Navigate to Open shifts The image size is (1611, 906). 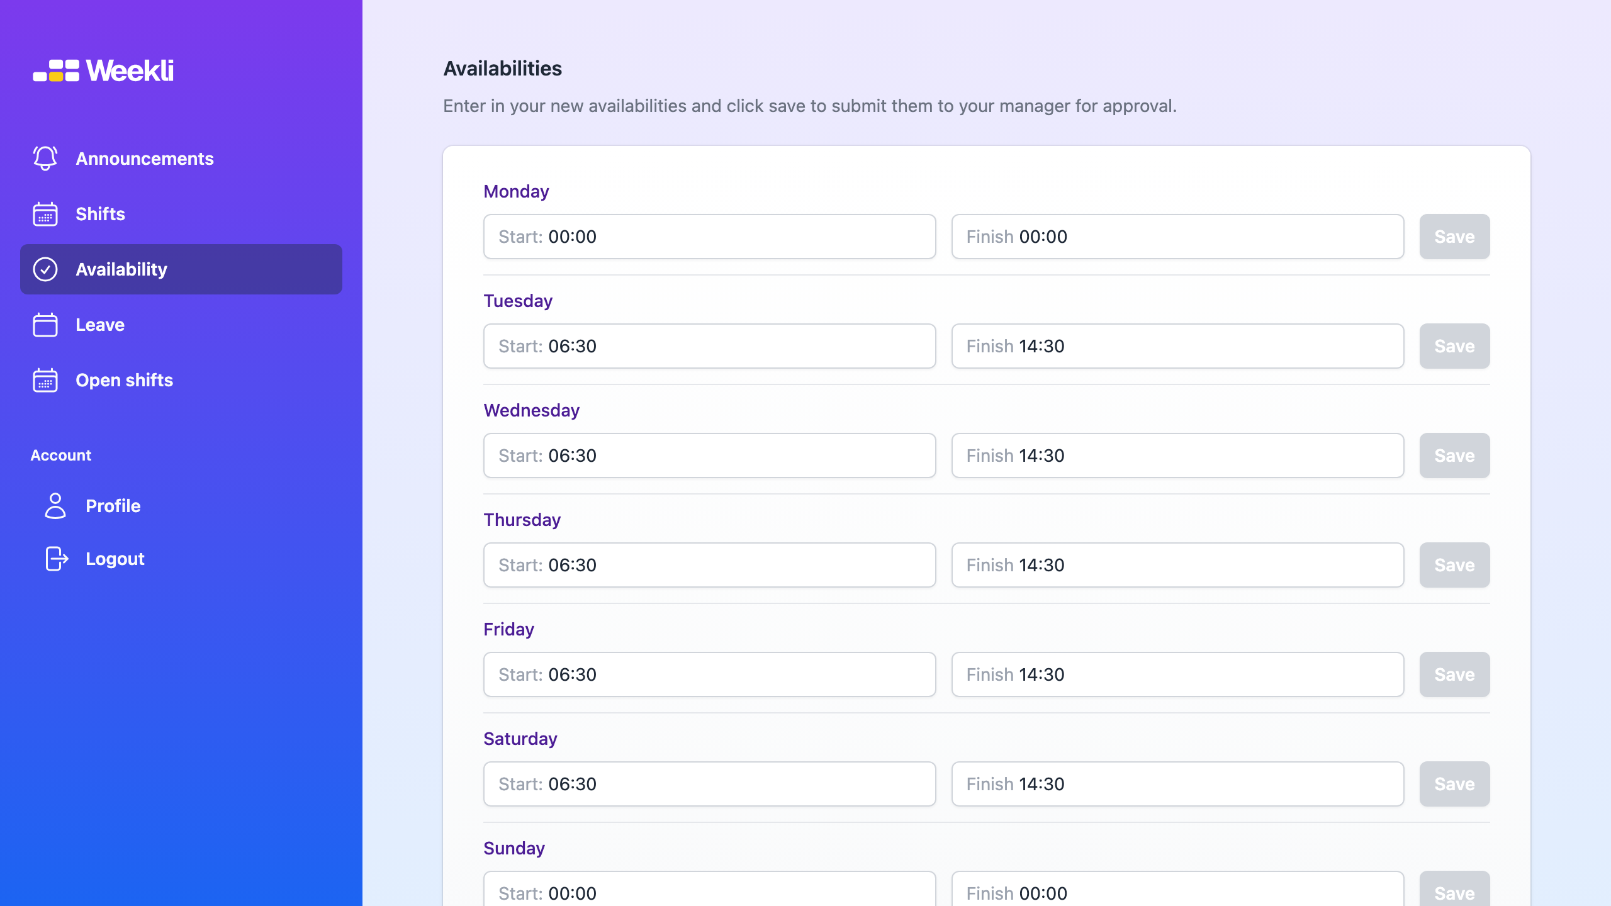tap(181, 380)
